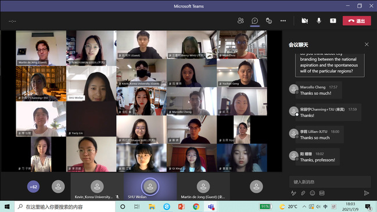This screenshot has height=212, width=377.
Task: Leave the meeting with the red button
Action: [x=357, y=21]
